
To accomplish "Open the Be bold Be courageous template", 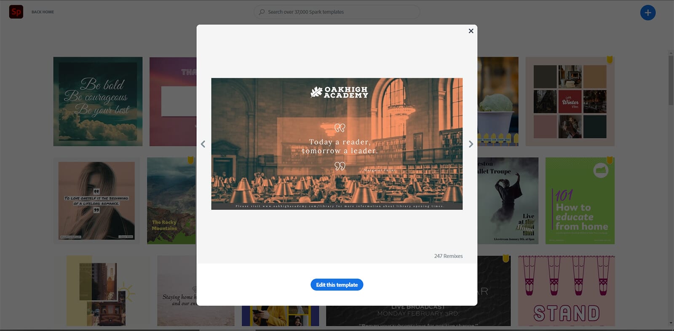I will click(x=98, y=102).
